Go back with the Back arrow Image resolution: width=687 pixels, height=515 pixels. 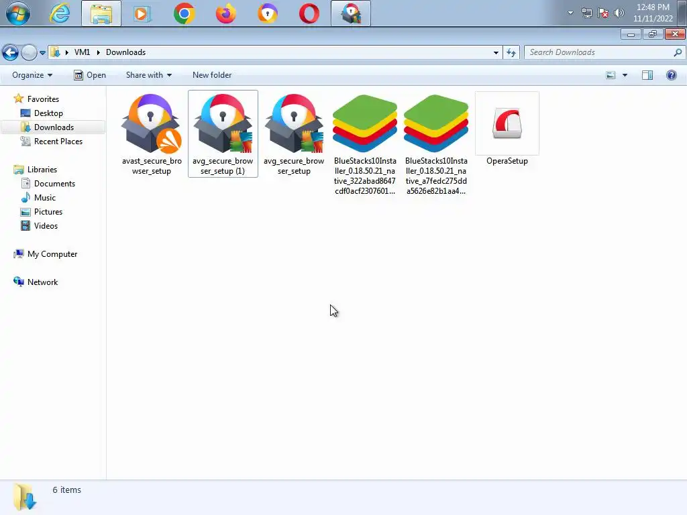tap(11, 52)
